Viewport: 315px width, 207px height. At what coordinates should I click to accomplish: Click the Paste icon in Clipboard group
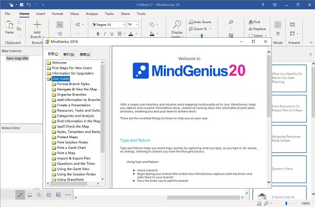(9, 25)
